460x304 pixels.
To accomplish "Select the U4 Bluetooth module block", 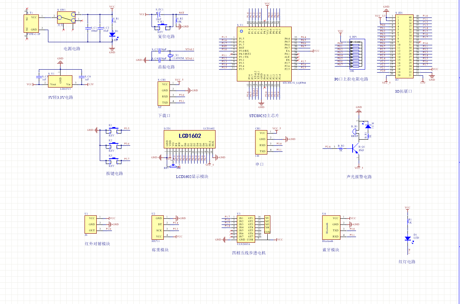I will click(331, 228).
